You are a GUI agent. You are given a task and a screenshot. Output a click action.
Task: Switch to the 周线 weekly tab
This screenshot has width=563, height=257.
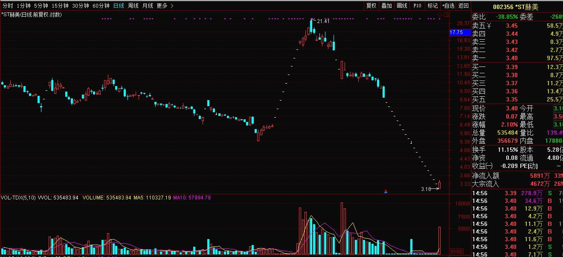click(x=133, y=6)
